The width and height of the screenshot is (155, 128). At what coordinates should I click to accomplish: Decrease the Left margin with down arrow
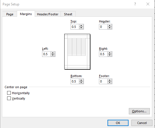tap(53, 55)
